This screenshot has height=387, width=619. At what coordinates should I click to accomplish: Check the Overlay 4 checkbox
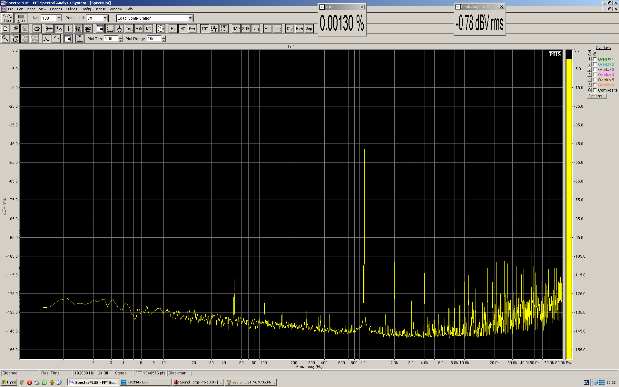coord(595,75)
